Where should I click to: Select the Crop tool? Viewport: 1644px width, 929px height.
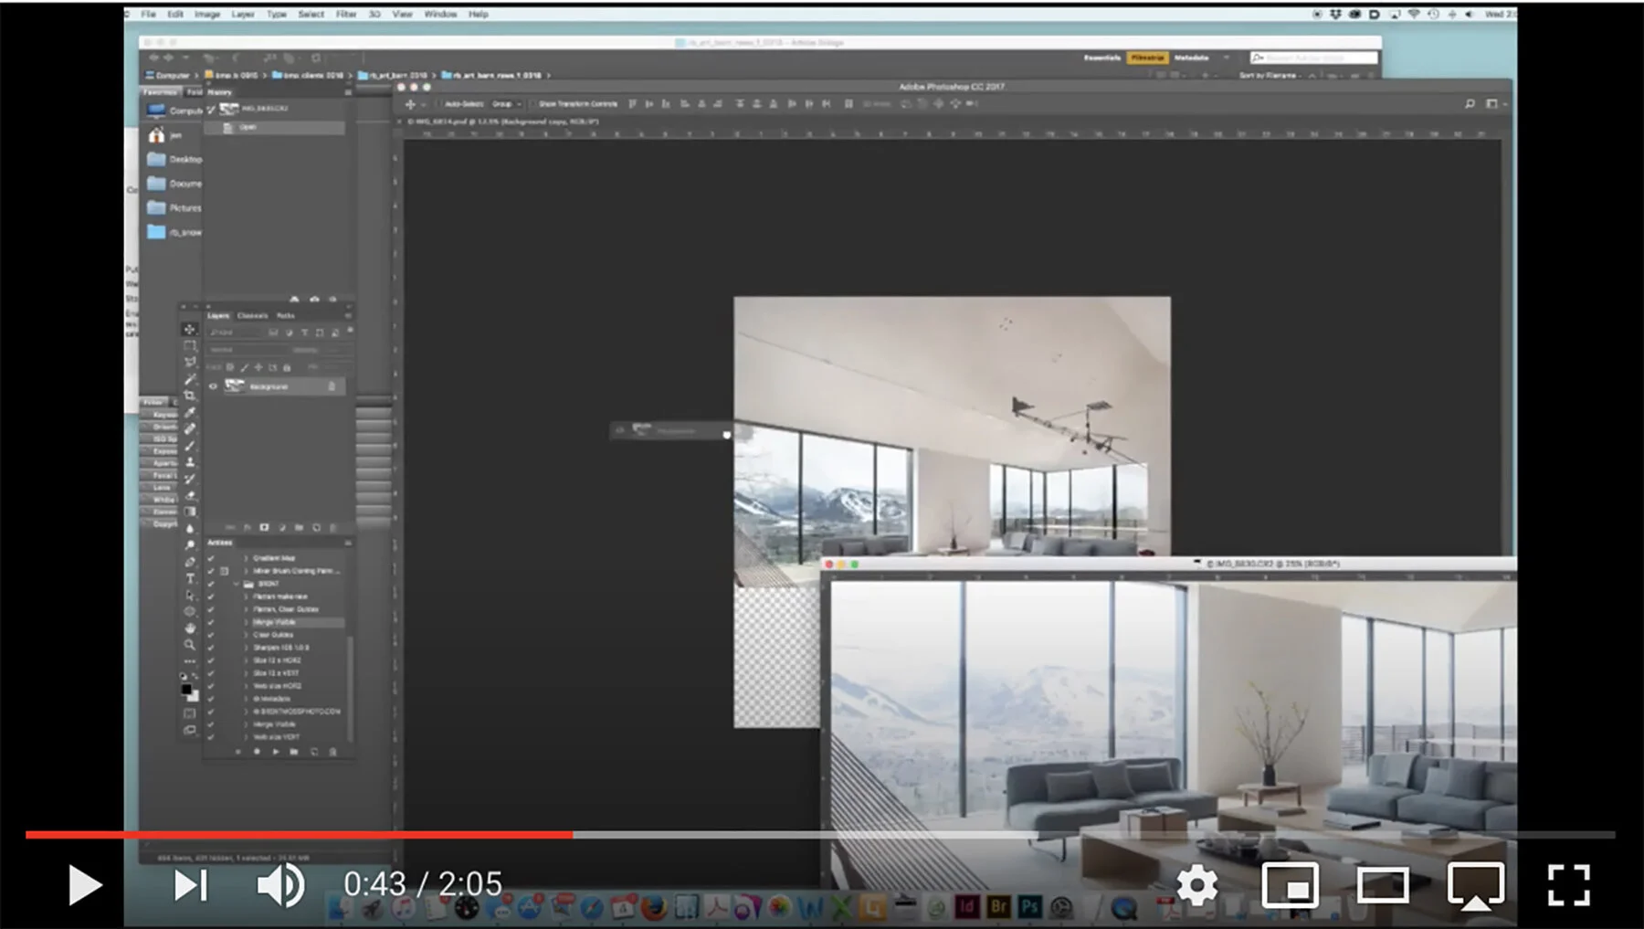click(x=190, y=396)
